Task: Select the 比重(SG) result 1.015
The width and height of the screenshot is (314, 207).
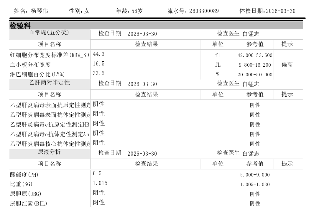Action: point(100,183)
